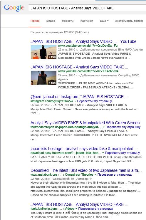Expand dropdown arrow next to instagram.com URL
This screenshot has width=146, height=220.
[75, 101]
